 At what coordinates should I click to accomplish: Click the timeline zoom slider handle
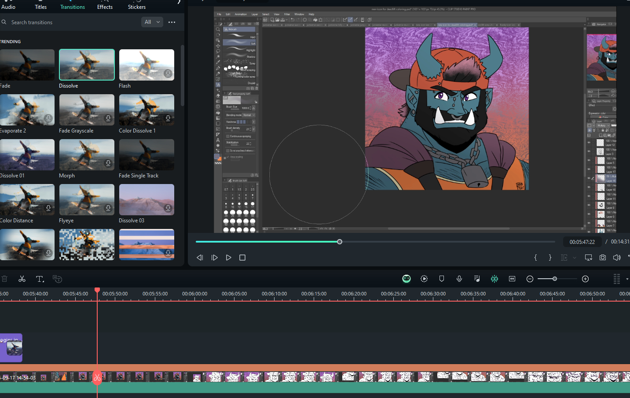[x=555, y=279]
